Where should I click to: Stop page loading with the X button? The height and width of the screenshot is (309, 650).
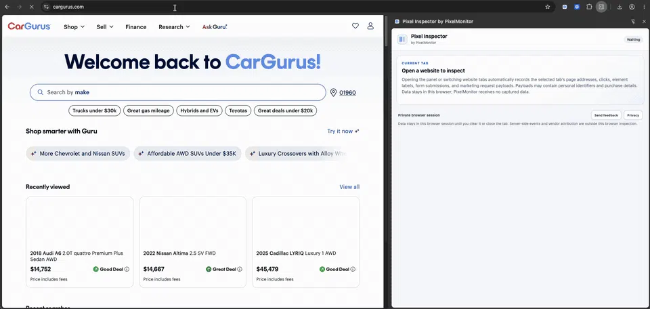32,7
